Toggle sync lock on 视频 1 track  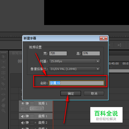pos(27,103)
